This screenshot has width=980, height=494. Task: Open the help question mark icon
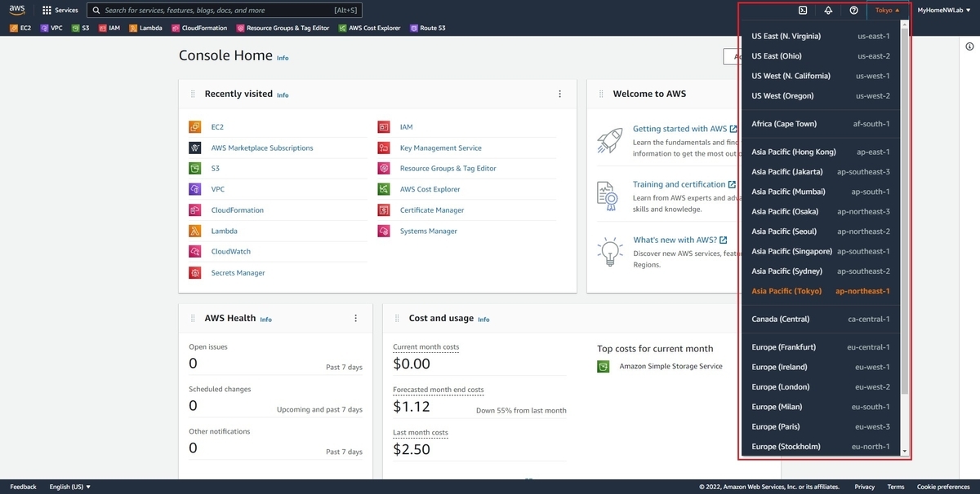point(853,11)
